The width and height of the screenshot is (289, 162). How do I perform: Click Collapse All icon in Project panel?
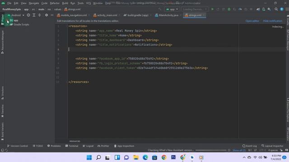39,15
